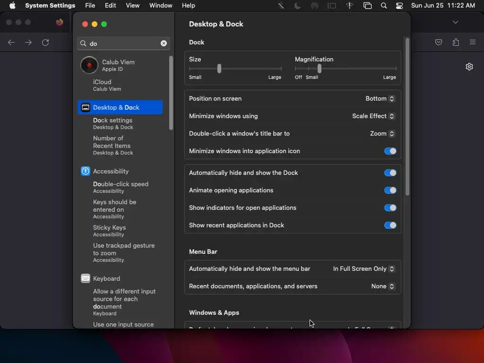
Task: Click the Pocket icon in Firefox toolbar
Action: (x=439, y=42)
